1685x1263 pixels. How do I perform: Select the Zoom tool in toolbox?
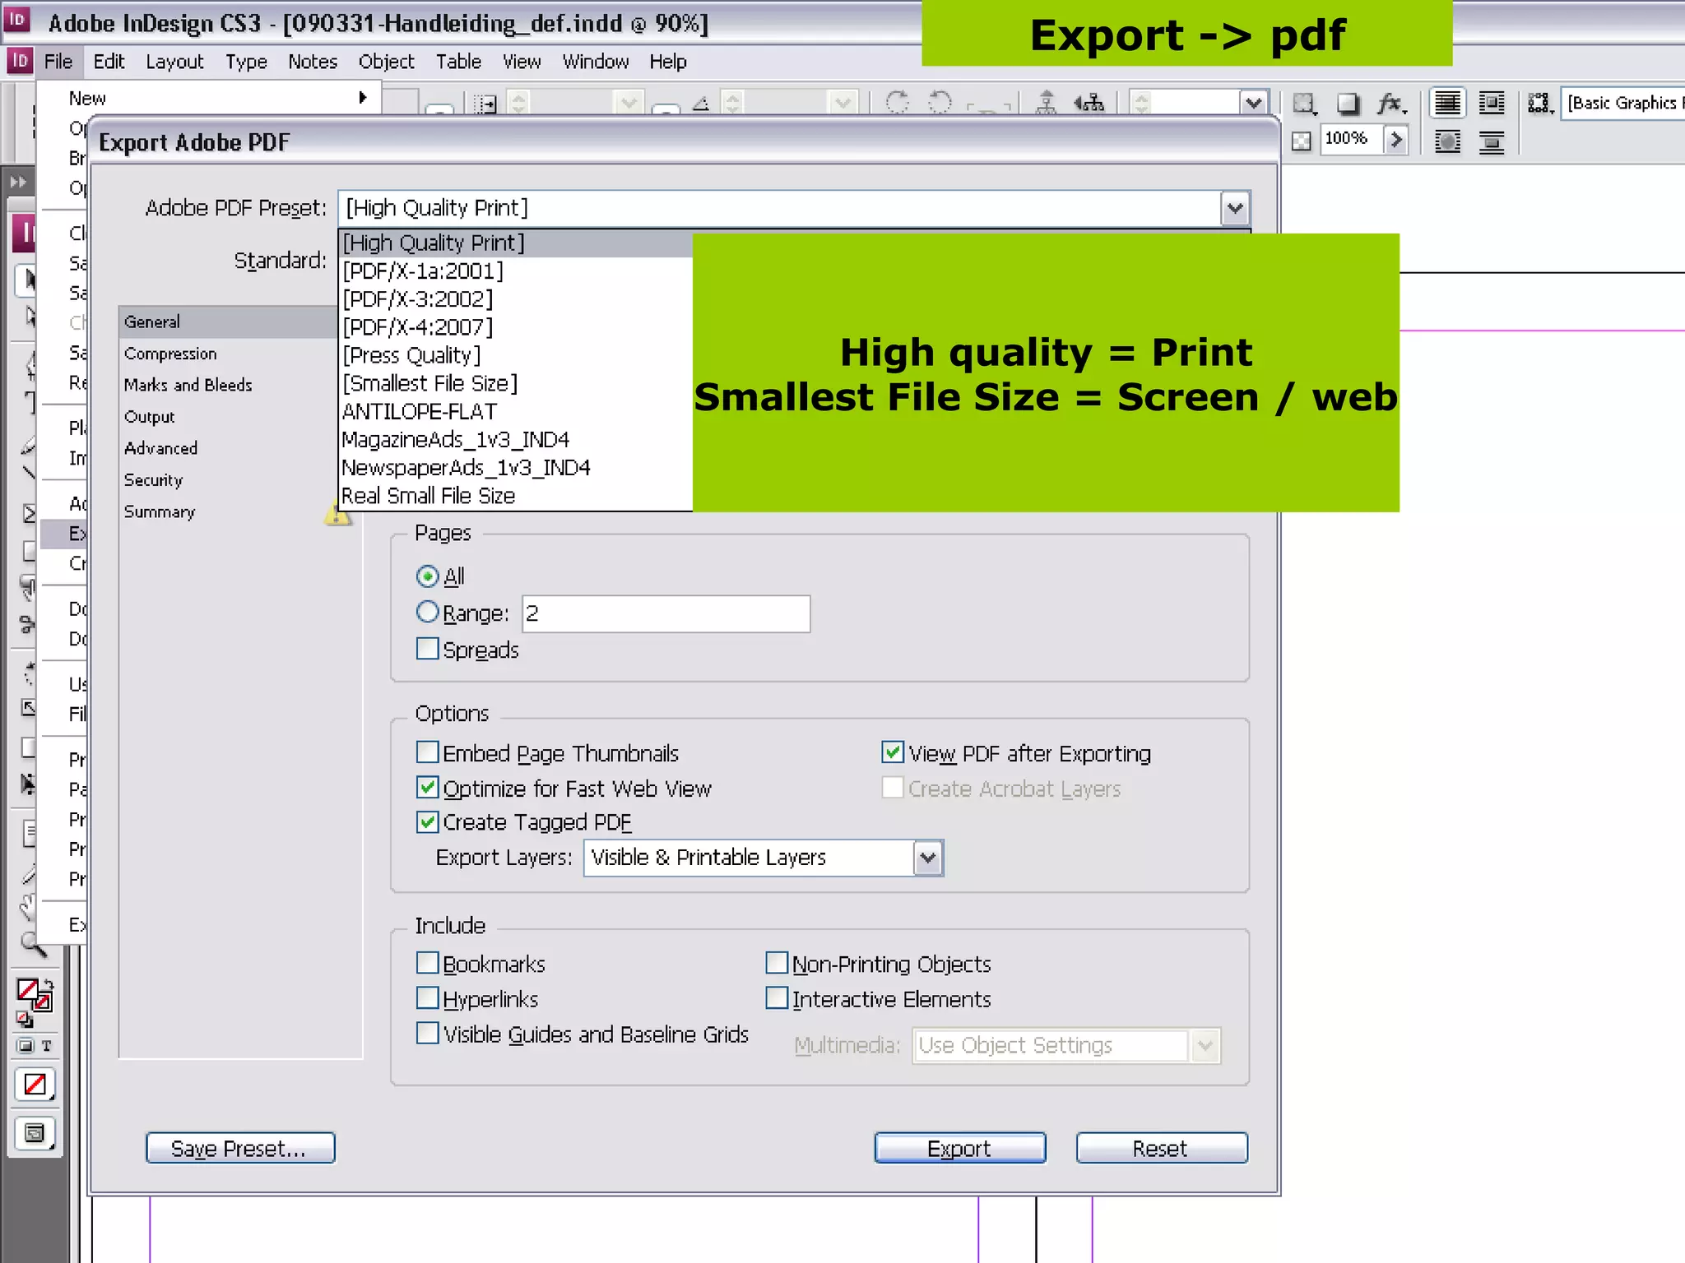point(33,946)
